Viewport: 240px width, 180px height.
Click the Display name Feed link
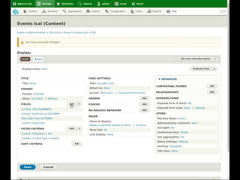pos(44,69)
